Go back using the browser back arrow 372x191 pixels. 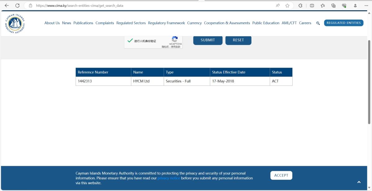pyautogui.click(x=7, y=6)
